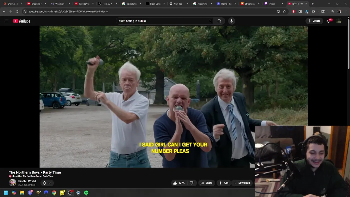Open the Ask AI button
This screenshot has width=350, height=197.
click(223, 183)
